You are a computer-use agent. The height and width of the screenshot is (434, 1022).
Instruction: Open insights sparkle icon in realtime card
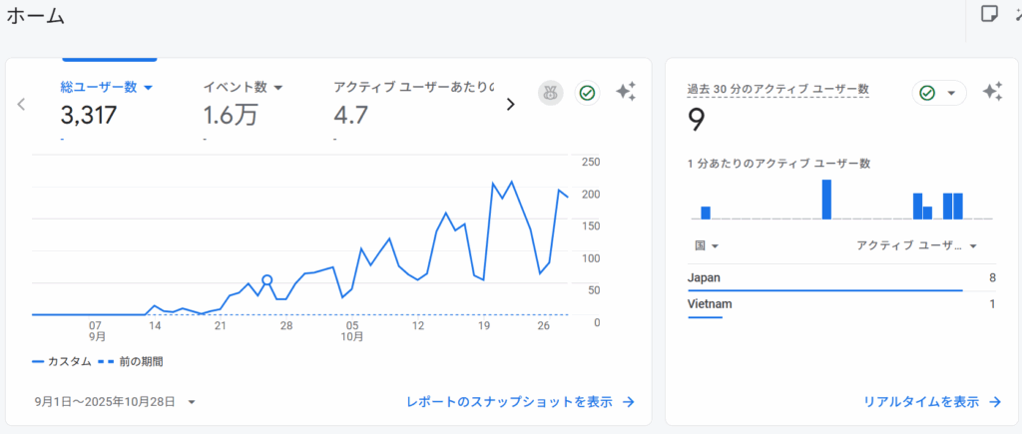coord(991,92)
